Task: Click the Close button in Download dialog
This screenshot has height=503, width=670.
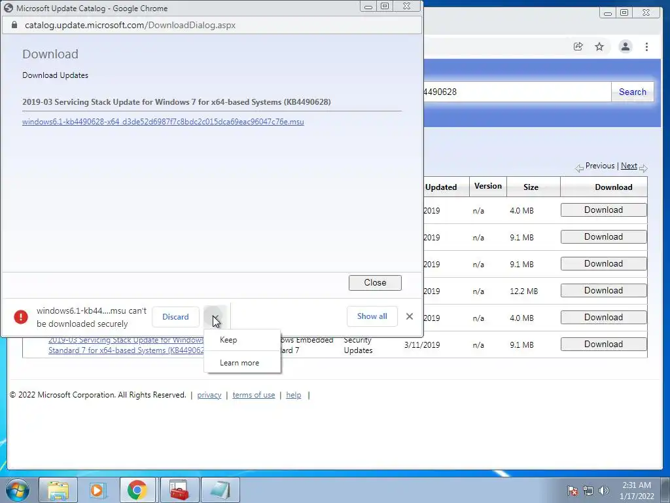Action: click(375, 283)
